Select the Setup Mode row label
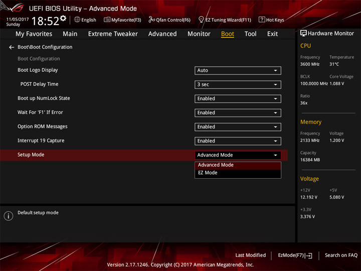The image size is (361, 271). coord(31,155)
